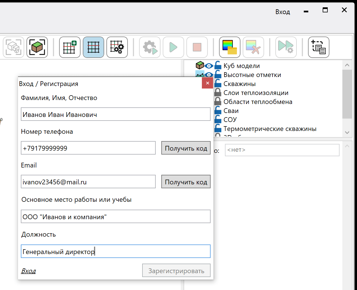Viewport: 357px width, 290px height.
Task: Open results icon with color gradient folder
Action: click(x=230, y=47)
